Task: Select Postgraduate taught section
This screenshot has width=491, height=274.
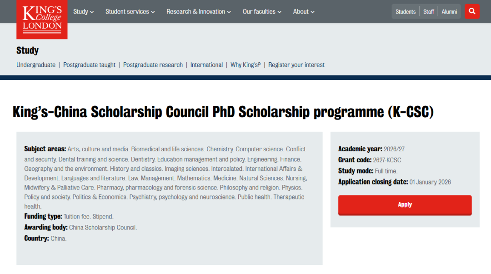Action: (x=89, y=65)
